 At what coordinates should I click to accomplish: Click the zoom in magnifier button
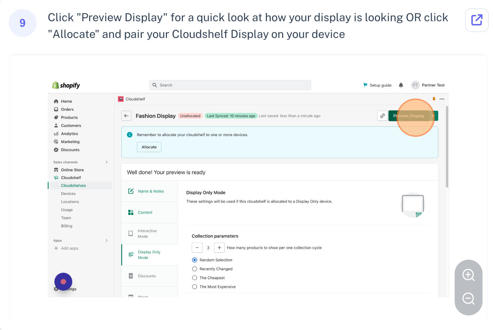[x=468, y=275]
